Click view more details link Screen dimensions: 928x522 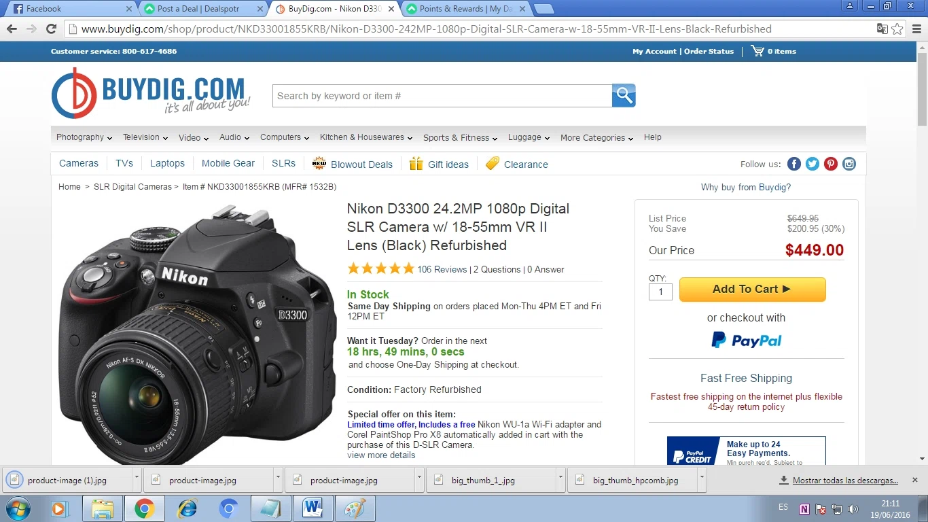coord(381,455)
